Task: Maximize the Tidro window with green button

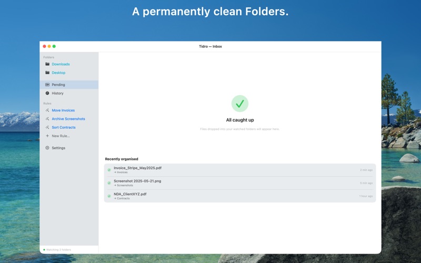Action: click(x=54, y=46)
